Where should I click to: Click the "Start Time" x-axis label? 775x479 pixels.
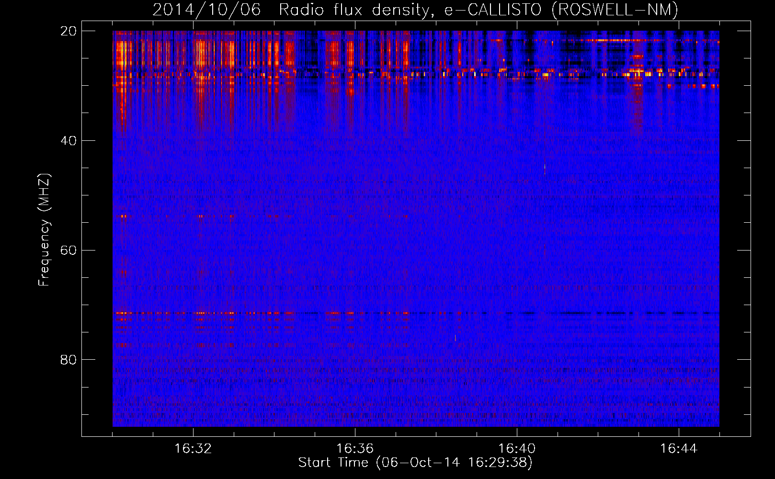click(415, 462)
